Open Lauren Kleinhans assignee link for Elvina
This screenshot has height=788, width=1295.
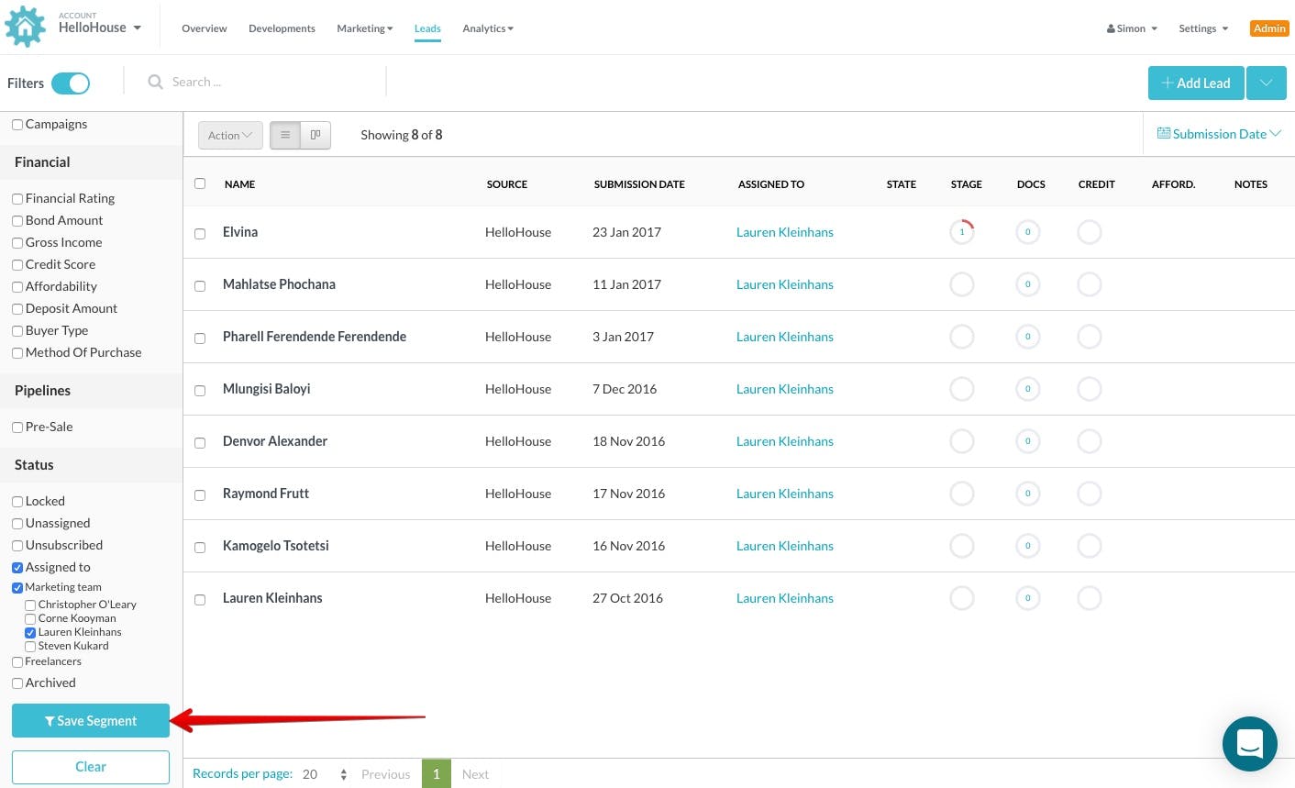(785, 232)
